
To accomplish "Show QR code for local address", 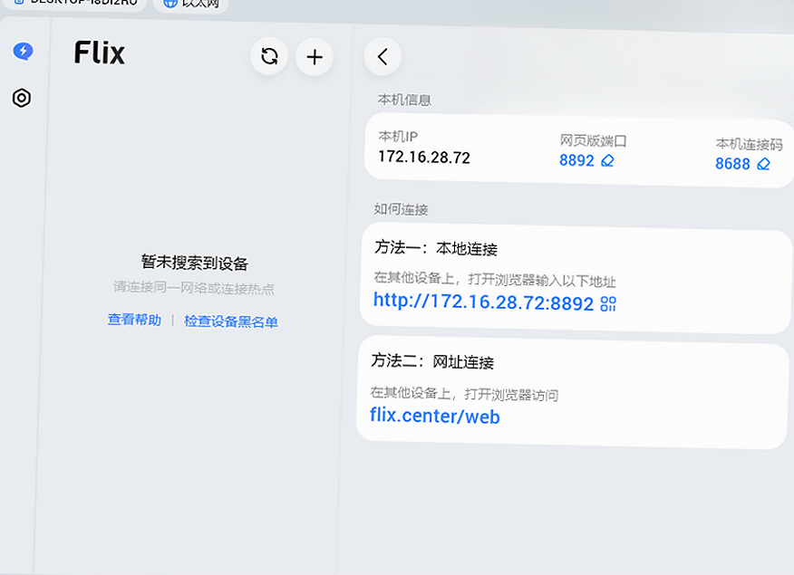I will (x=608, y=304).
